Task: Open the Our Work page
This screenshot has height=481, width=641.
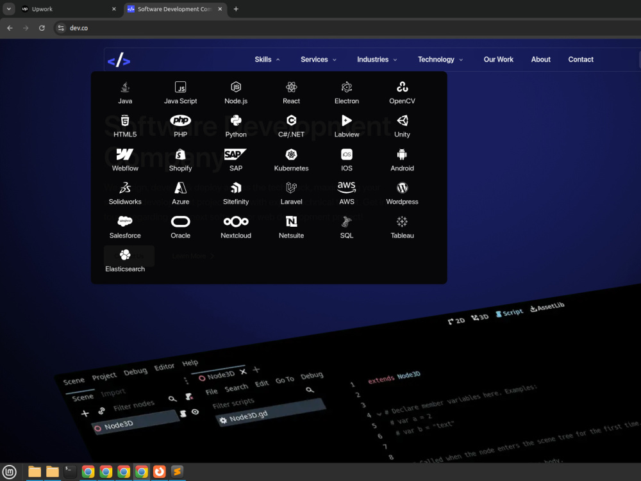Action: (498, 60)
